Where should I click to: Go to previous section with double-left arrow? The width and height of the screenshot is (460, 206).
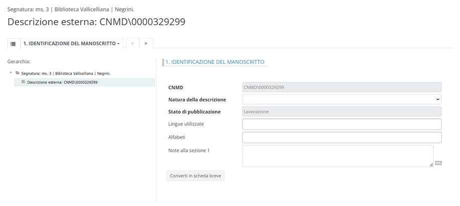click(133, 44)
